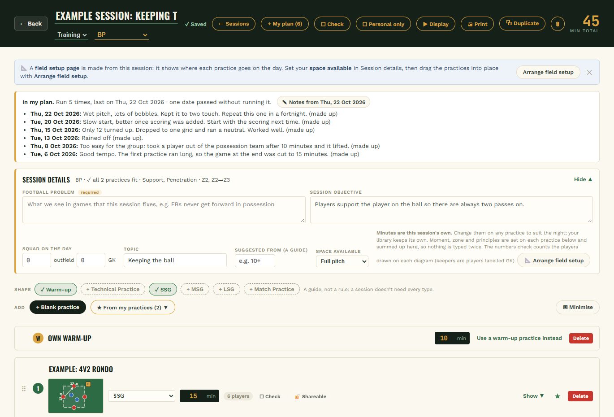Open the Training type dropdown
Viewport: 614px width, 417px height.
coord(72,35)
